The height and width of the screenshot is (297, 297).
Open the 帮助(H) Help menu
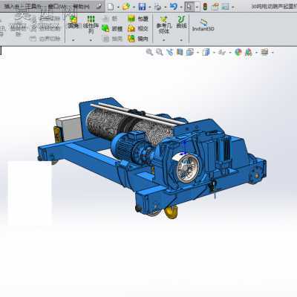(81, 7)
